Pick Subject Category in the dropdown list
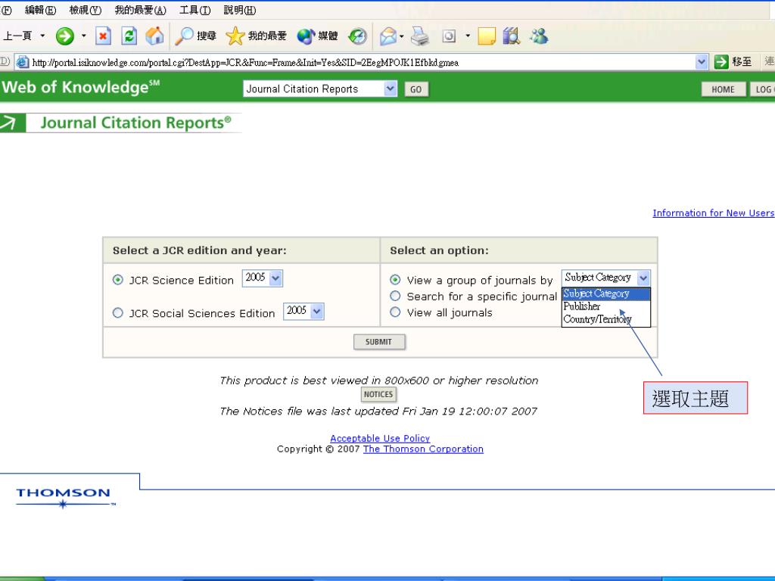 [606, 294]
